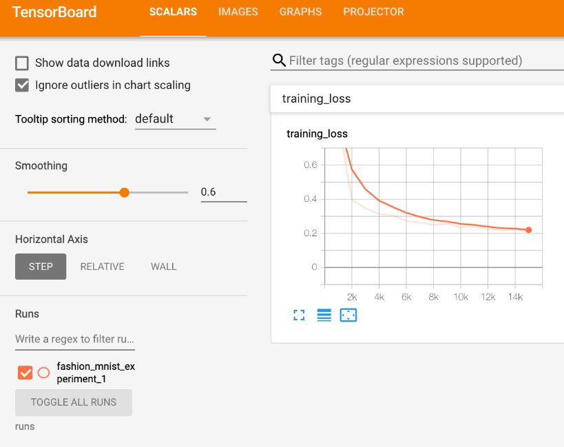This screenshot has width=564, height=447.
Task: Open the Tooltip sorting method dropdown
Action: 175,119
